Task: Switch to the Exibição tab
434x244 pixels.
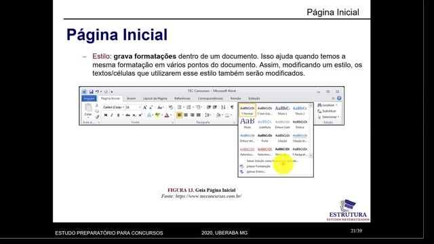Action: coord(254,98)
